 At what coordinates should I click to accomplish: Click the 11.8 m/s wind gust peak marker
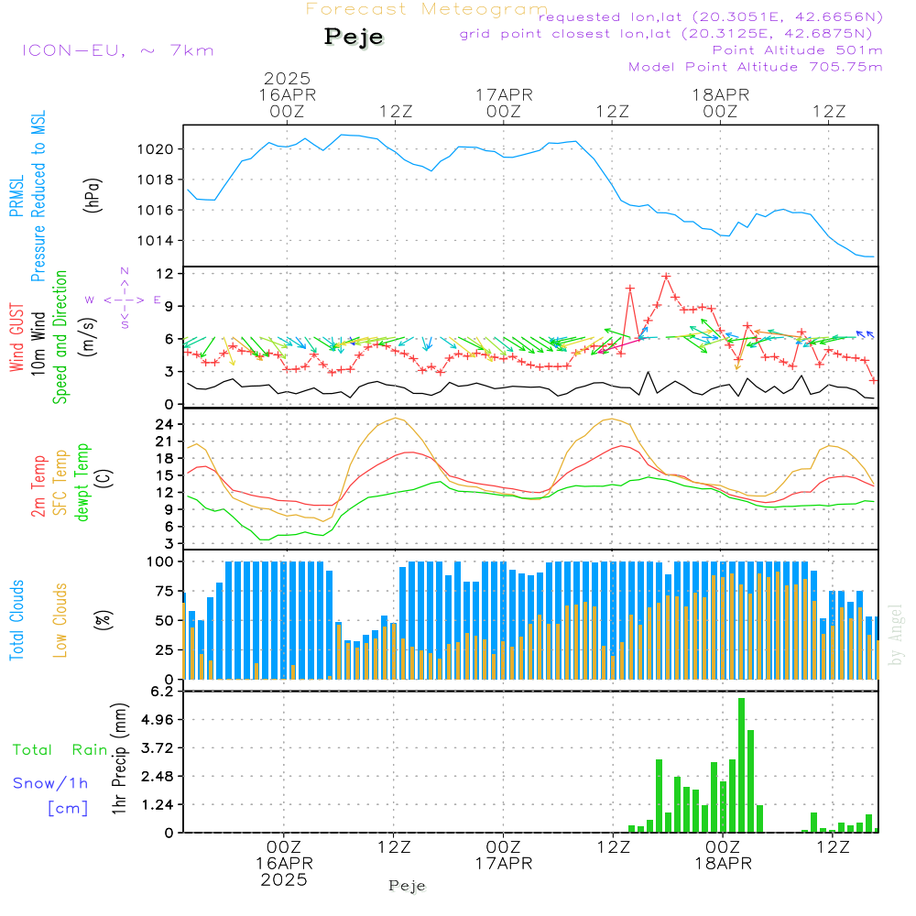click(x=666, y=277)
